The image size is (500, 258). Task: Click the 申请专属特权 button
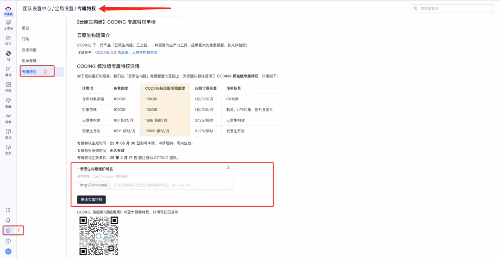91,200
